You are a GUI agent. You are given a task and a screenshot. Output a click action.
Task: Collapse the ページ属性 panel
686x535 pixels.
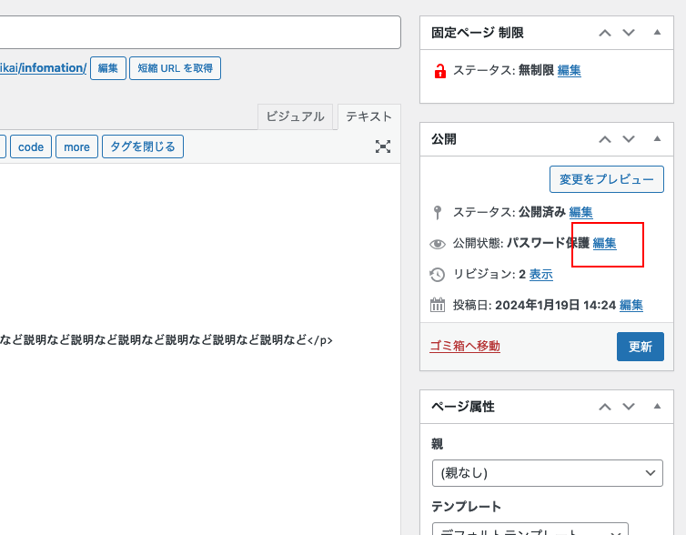click(657, 407)
